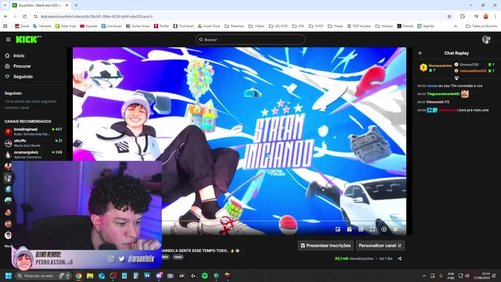The height and width of the screenshot is (282, 501).
Task: Reload the page with refresh icon
Action: [x=24, y=16]
